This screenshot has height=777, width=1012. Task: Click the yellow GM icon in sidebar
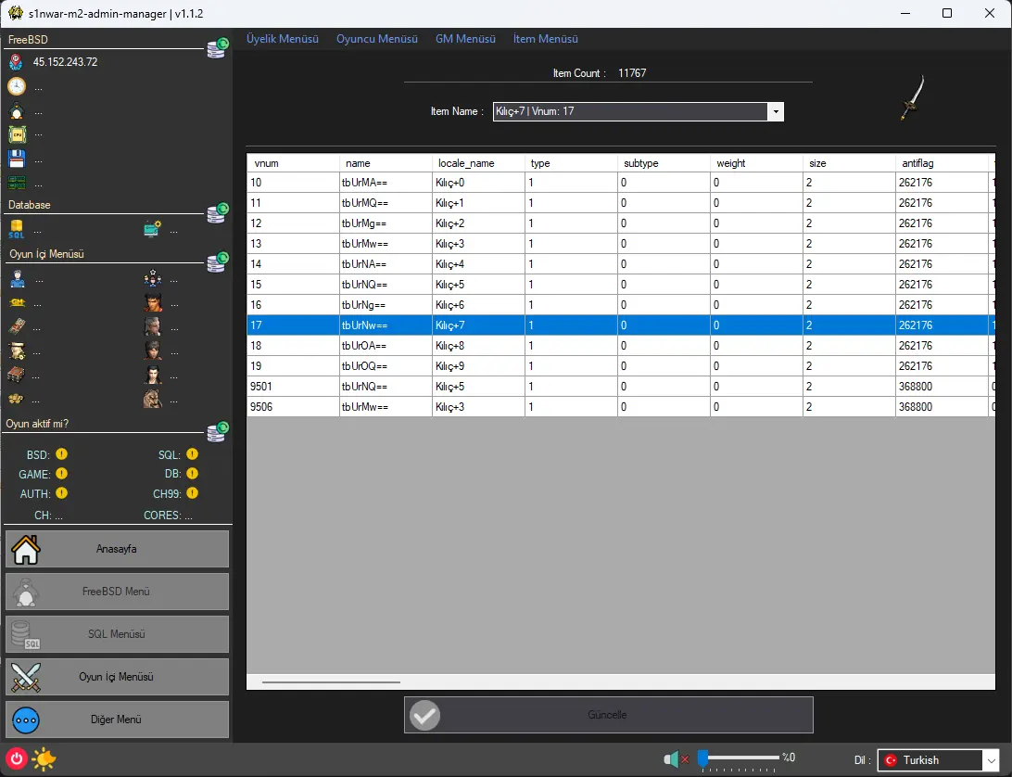tap(17, 302)
